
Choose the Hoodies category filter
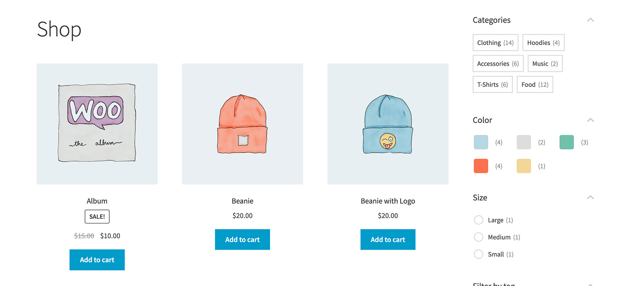(543, 43)
